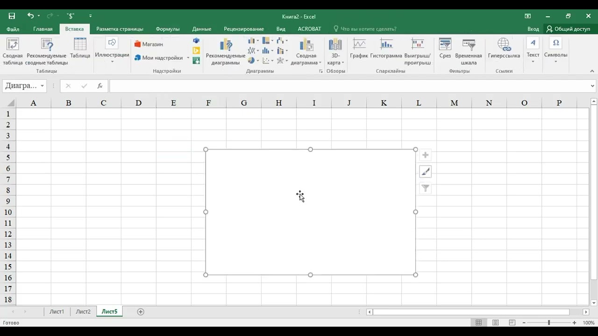Insert a PivotTable (Сводная таблица)
This screenshot has width=598, height=336.
tap(13, 52)
